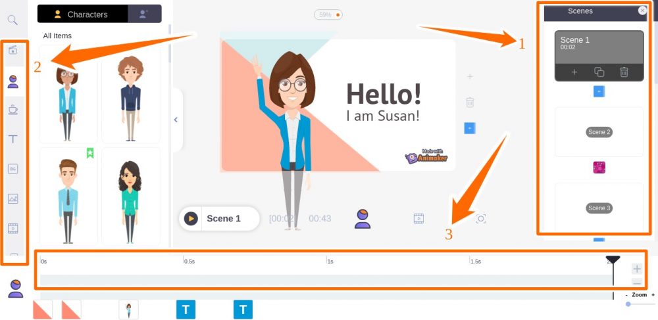
Task: Switch to the Characters tab
Action: (x=82, y=14)
